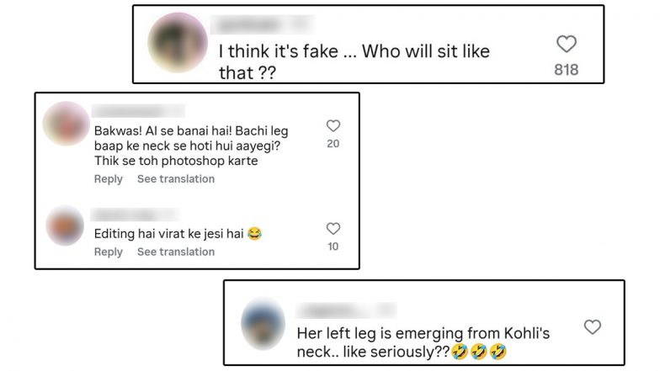Open blurred username above "Her left leg is emerging"
The width and height of the screenshot is (660, 371).
click(346, 310)
